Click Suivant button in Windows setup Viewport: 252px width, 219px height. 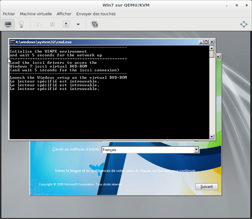207,187
